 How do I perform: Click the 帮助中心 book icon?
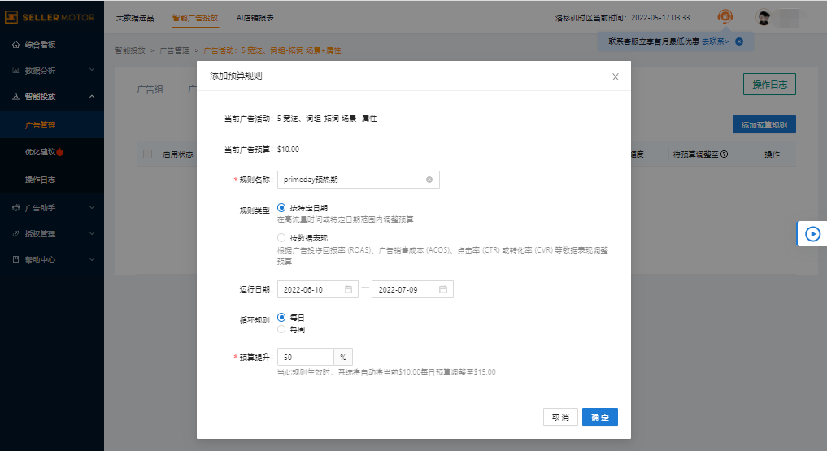tap(15, 259)
